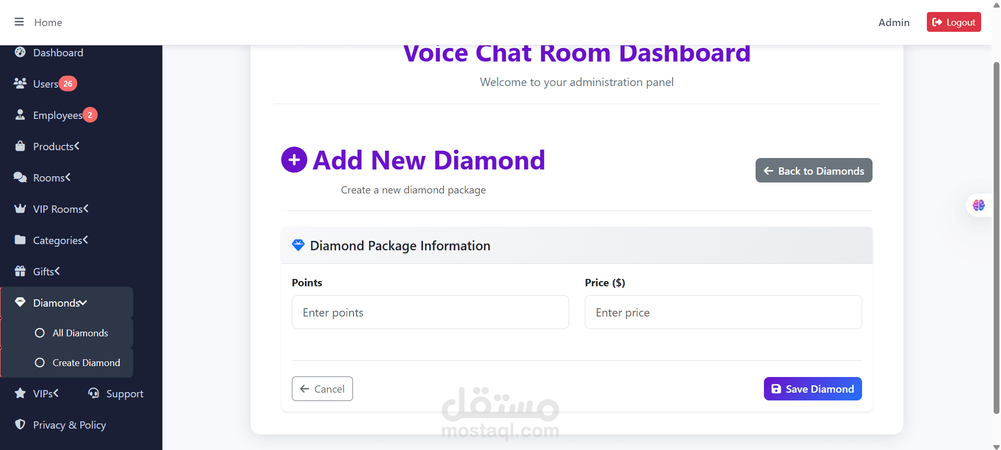Click the Gifts box icon
Viewport: 1001px width, 450px height.
click(20, 271)
